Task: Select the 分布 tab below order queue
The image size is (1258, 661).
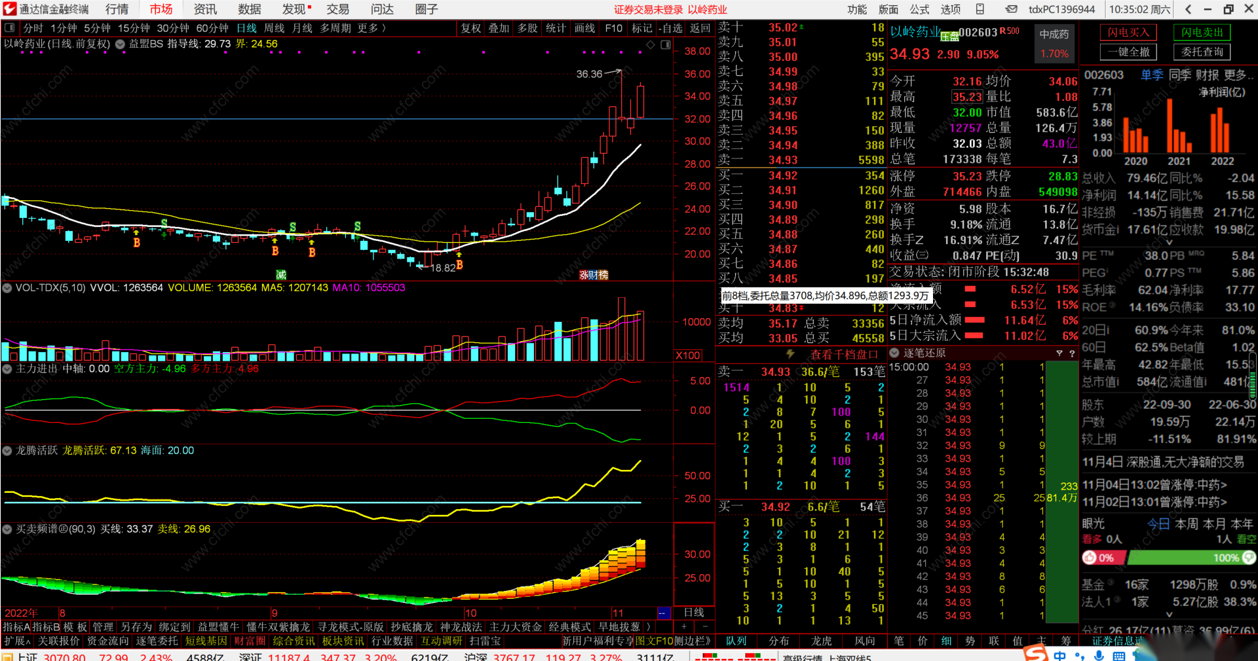Action: coord(779,641)
